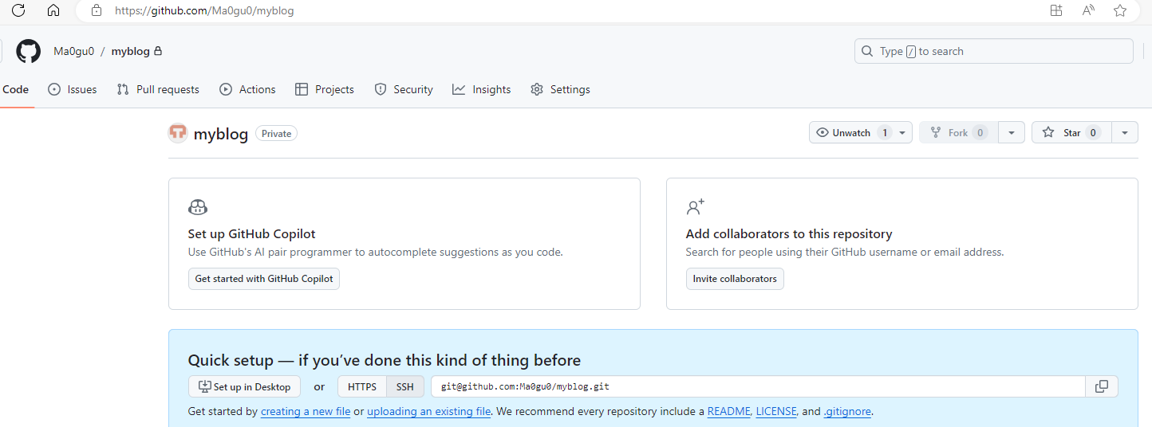
Task: Open the LICENSE link
Action: pos(776,412)
